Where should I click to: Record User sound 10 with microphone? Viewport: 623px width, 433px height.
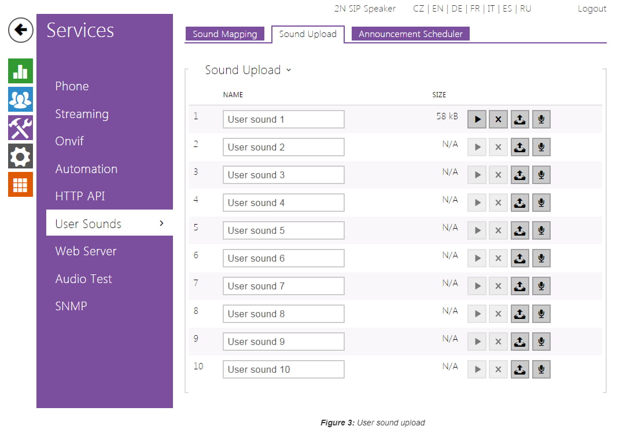541,369
